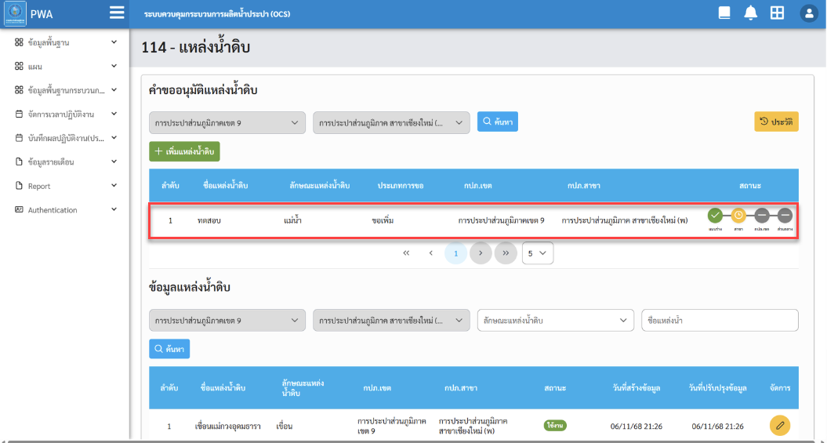Expand ข้อมูลพื้นฐาน menu chevron
The height and width of the screenshot is (443, 827).
tap(114, 42)
